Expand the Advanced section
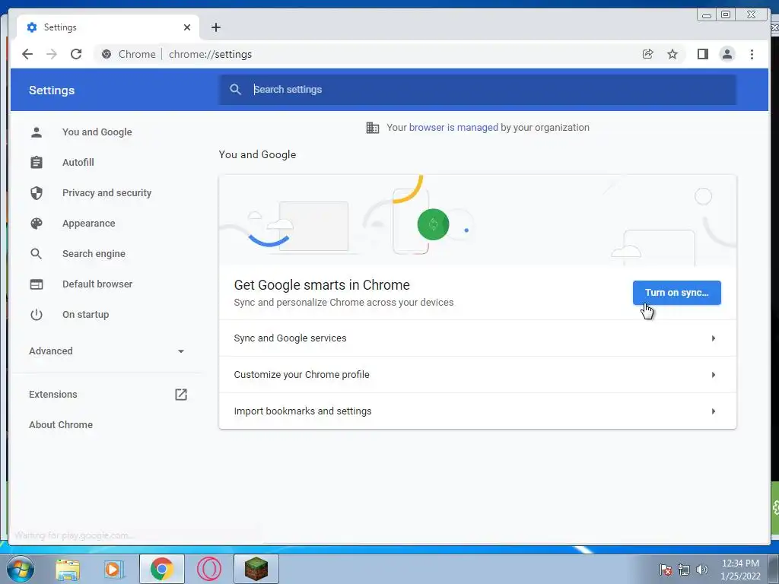 pos(107,351)
